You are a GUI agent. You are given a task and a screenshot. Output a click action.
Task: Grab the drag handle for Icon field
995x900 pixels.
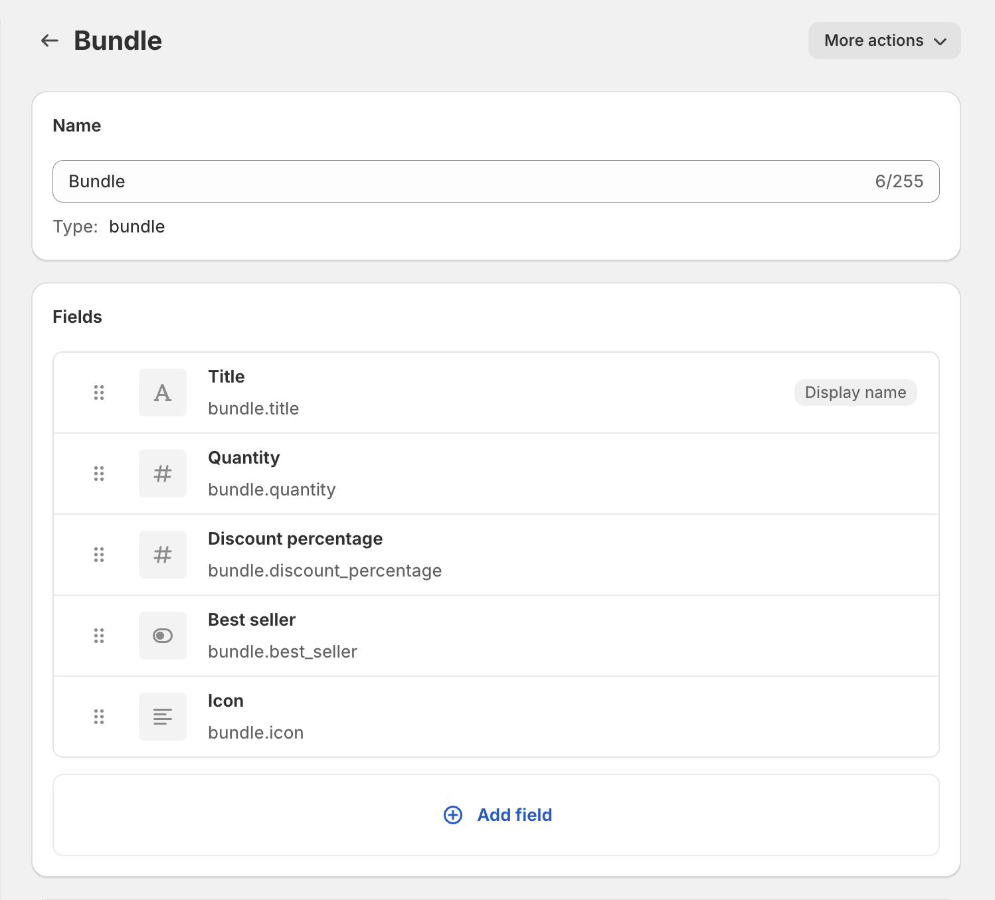click(x=99, y=717)
